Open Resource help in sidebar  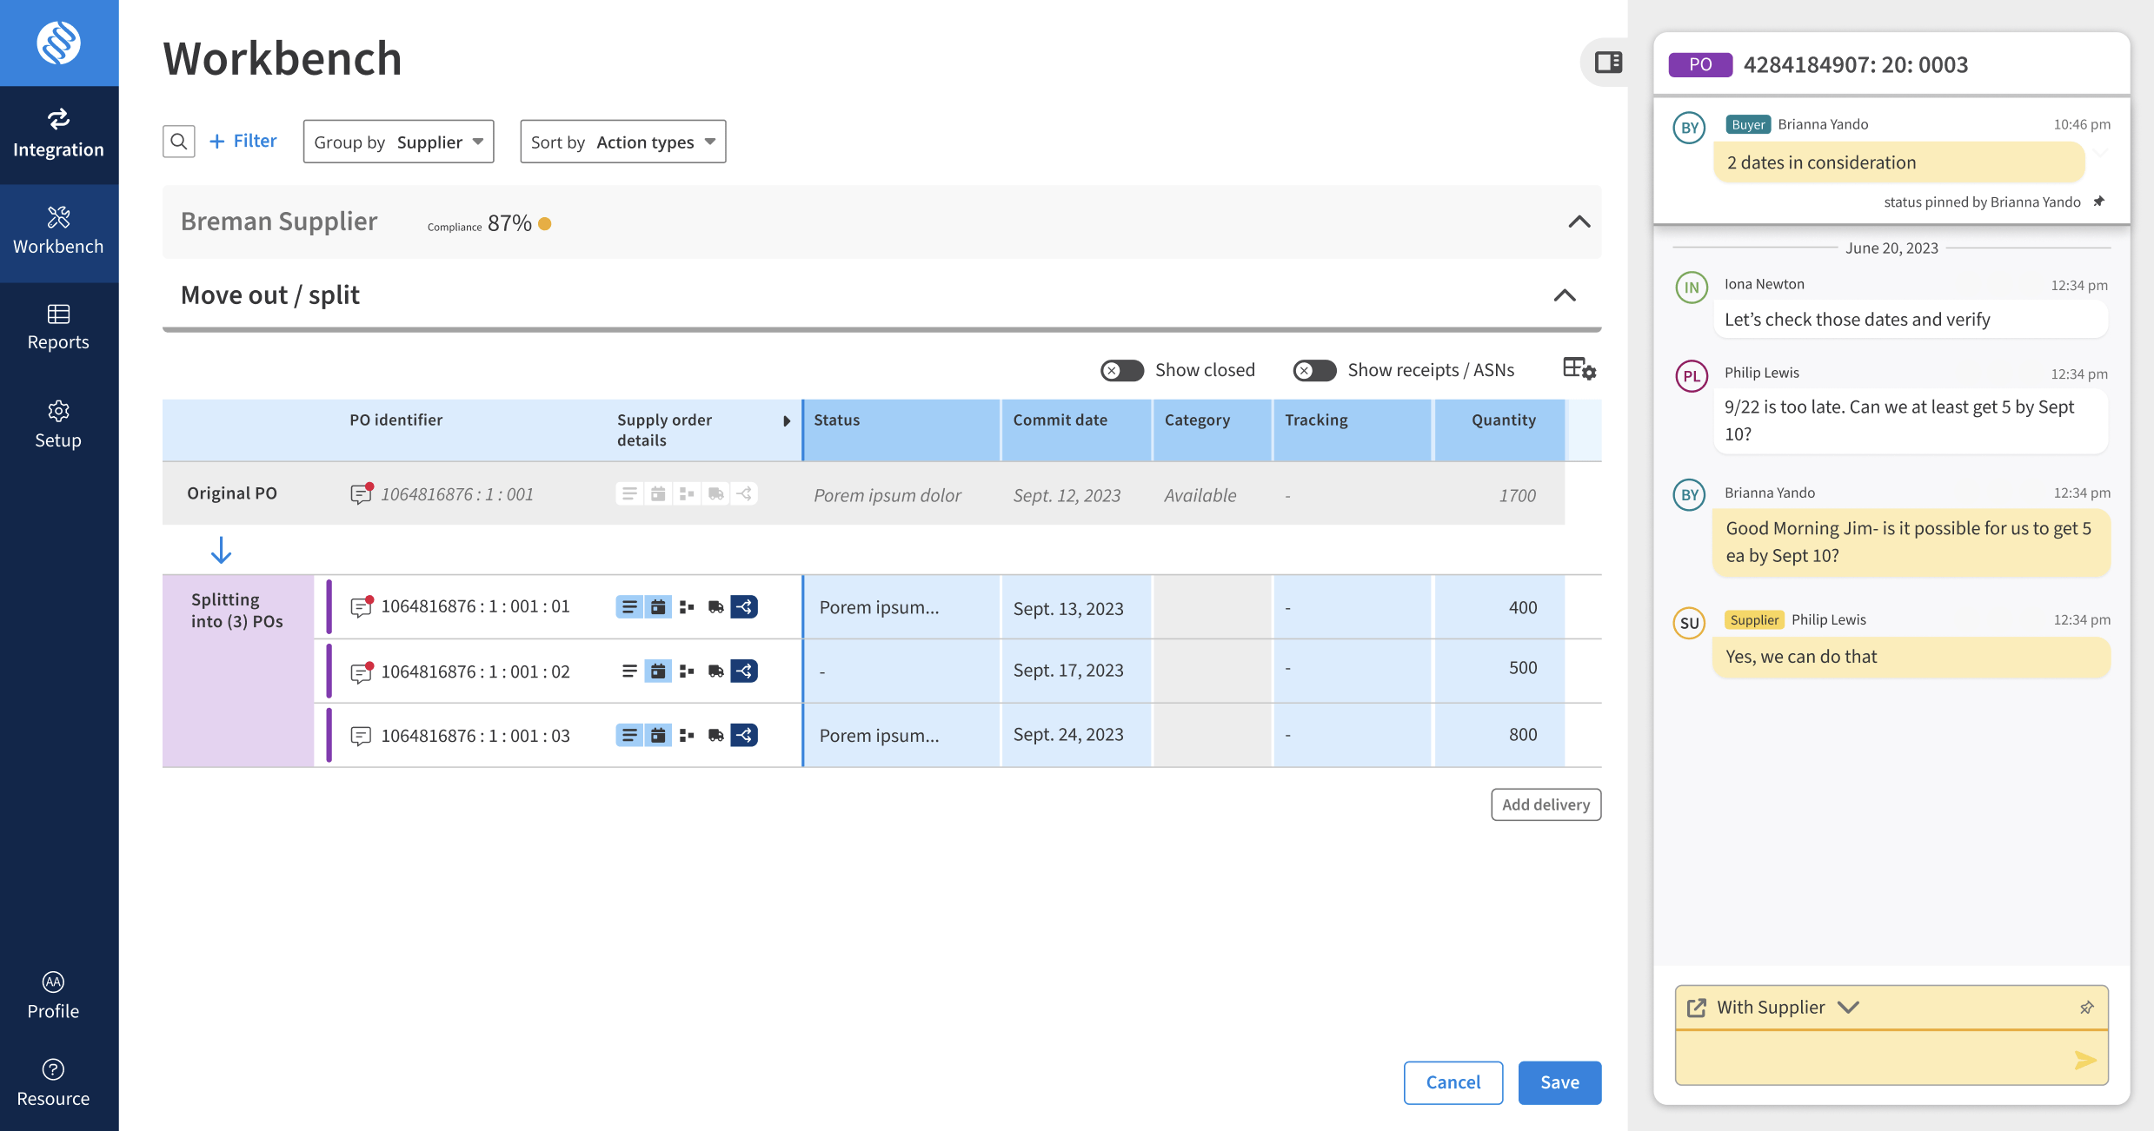coord(53,1084)
